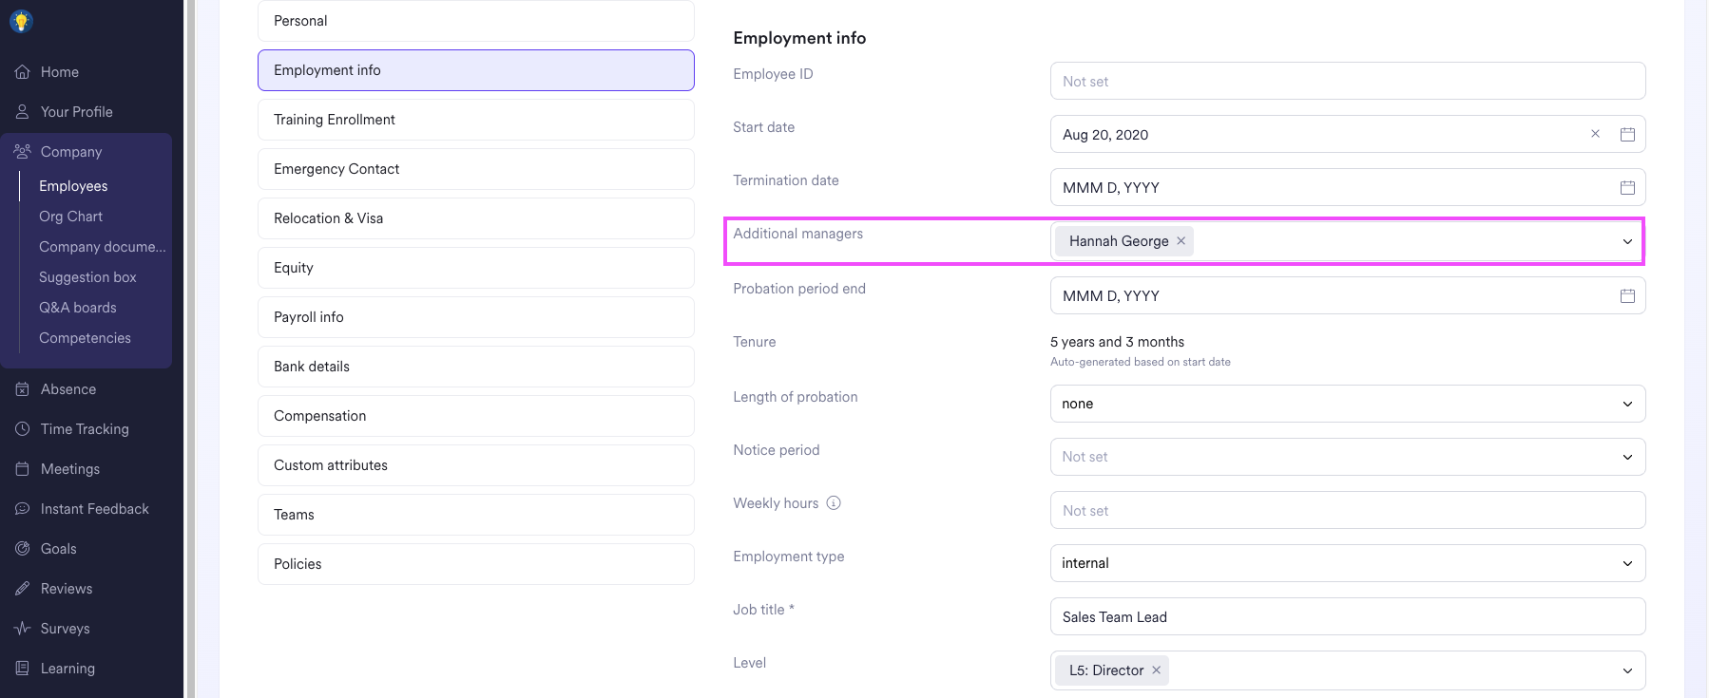Open Time Tracking in the sidebar
This screenshot has height=698, width=1709.
coord(84,429)
